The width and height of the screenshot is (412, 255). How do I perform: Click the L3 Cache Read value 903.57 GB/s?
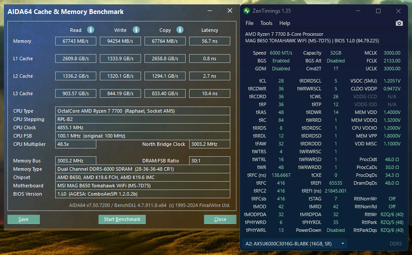coord(76,93)
